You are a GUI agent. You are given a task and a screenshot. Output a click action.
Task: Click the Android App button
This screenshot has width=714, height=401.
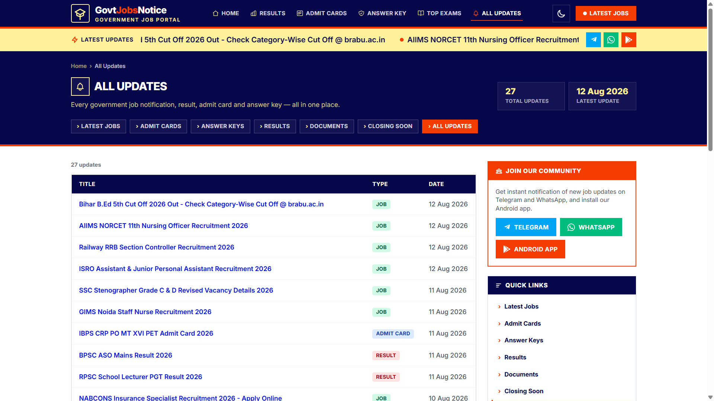[x=530, y=249]
